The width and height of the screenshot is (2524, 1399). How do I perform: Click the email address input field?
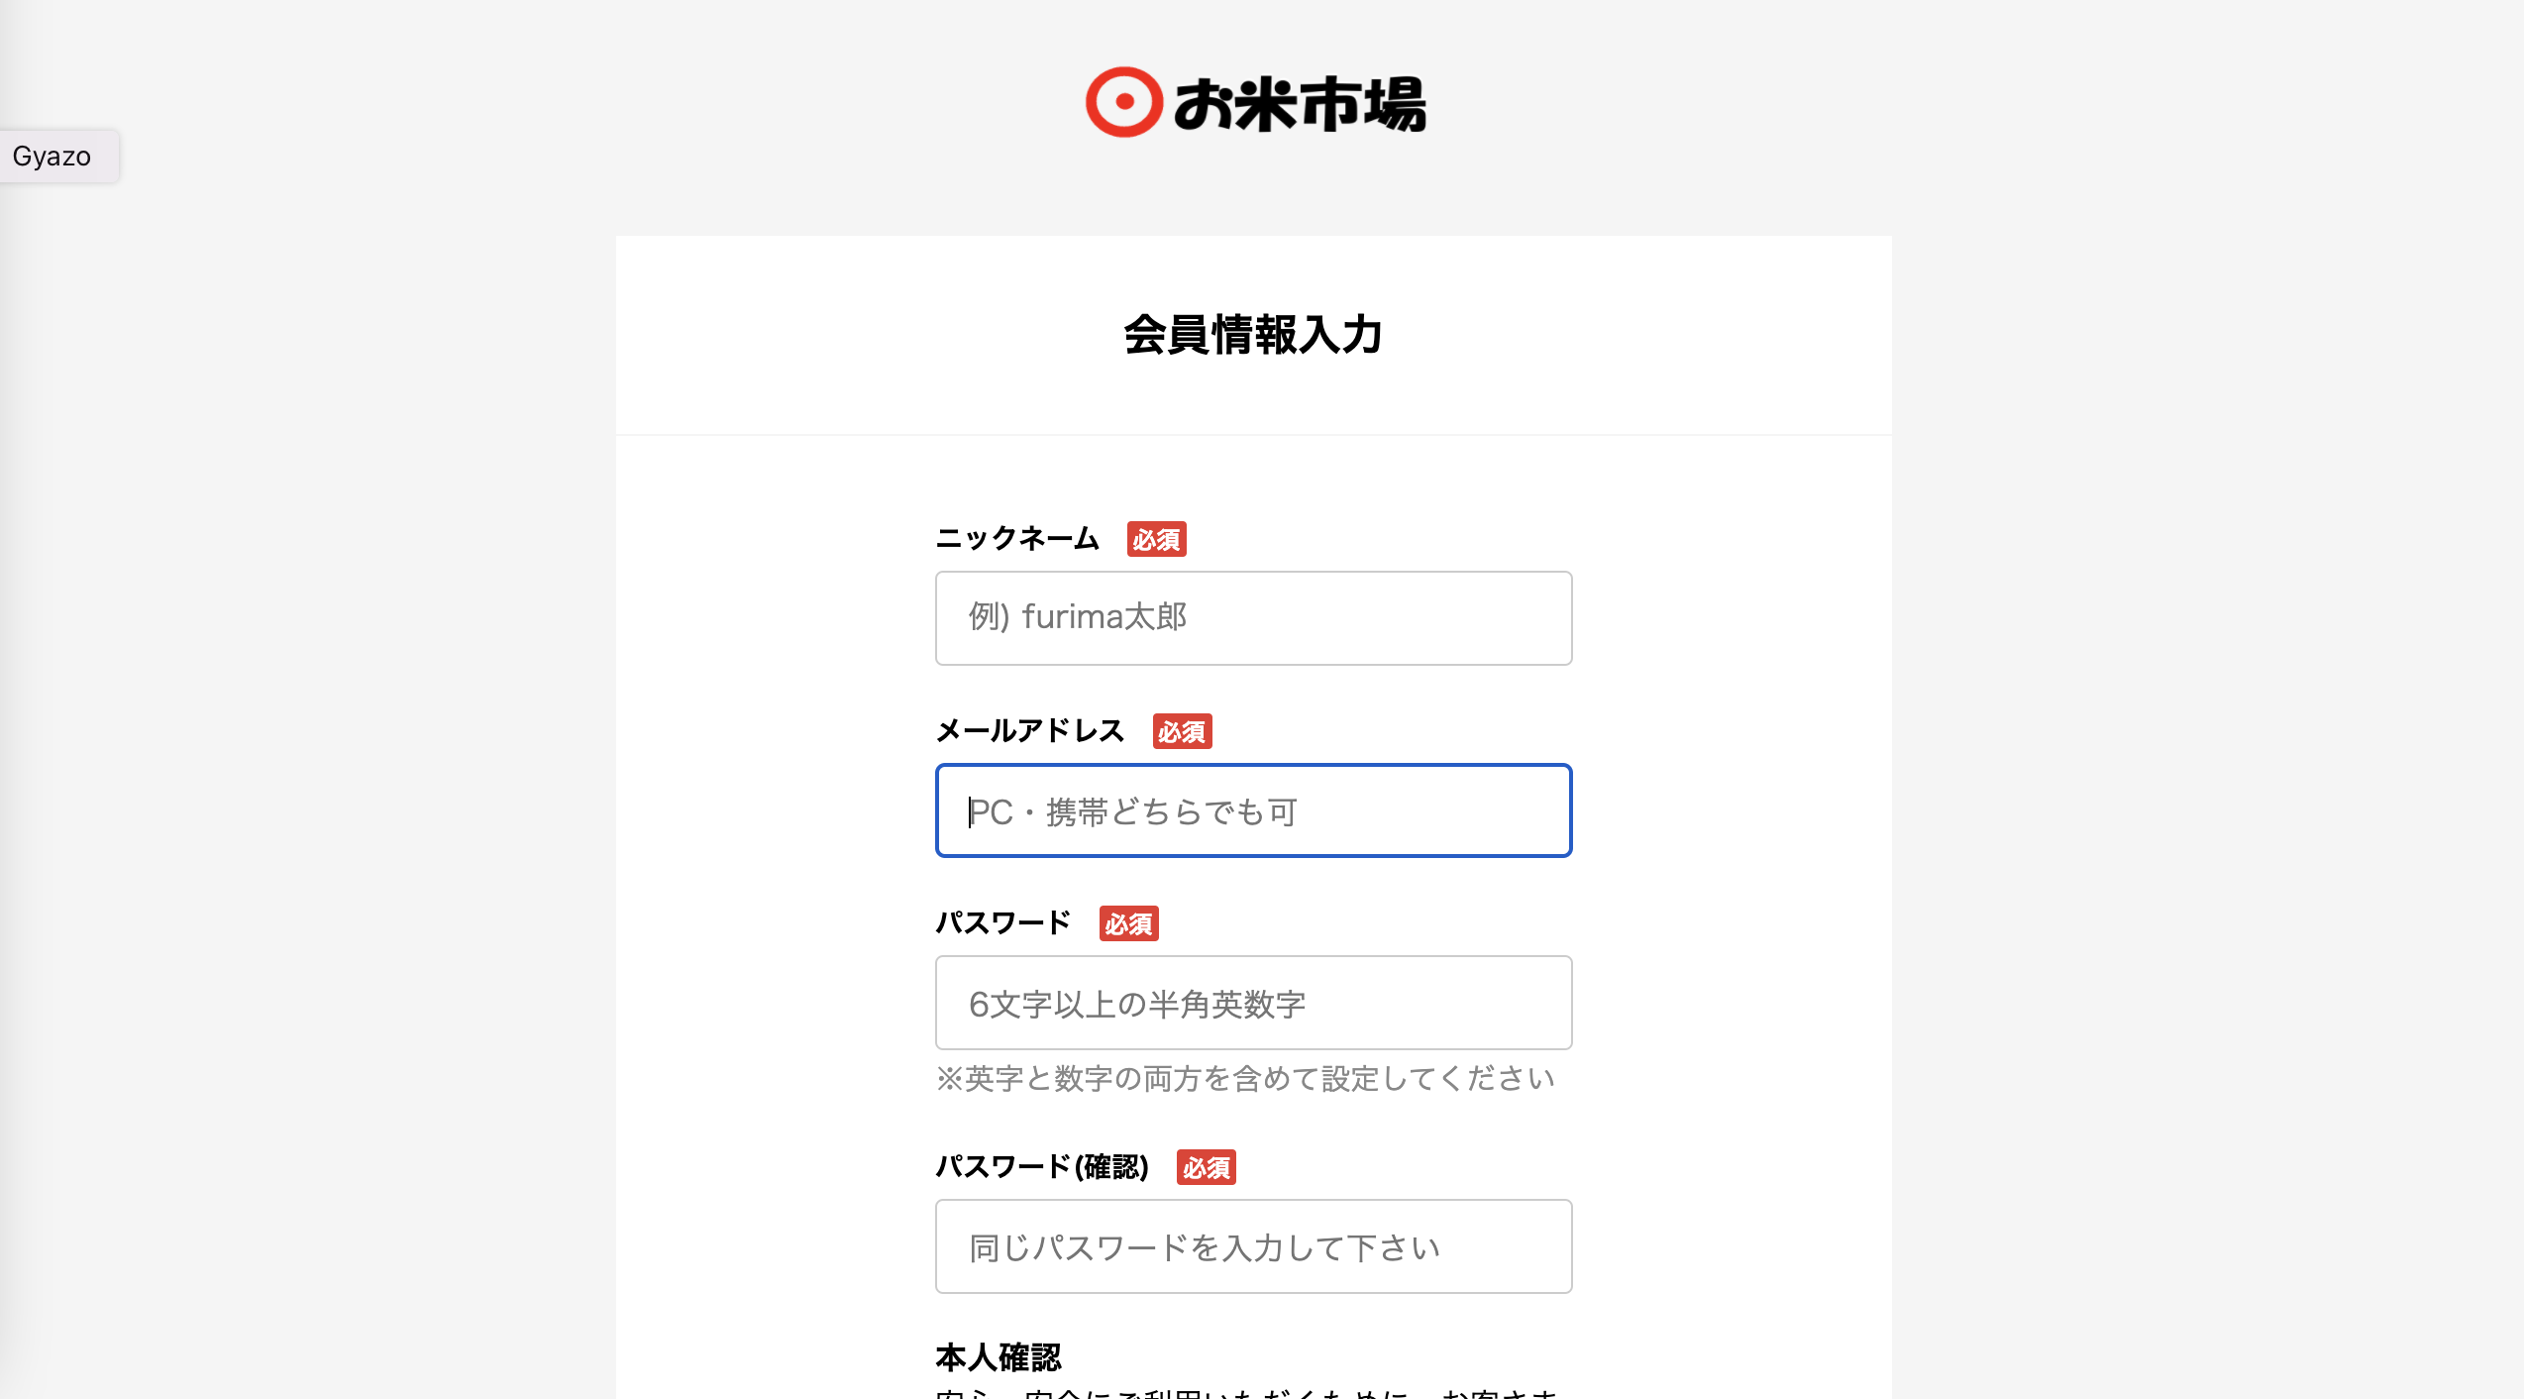click(x=1252, y=810)
